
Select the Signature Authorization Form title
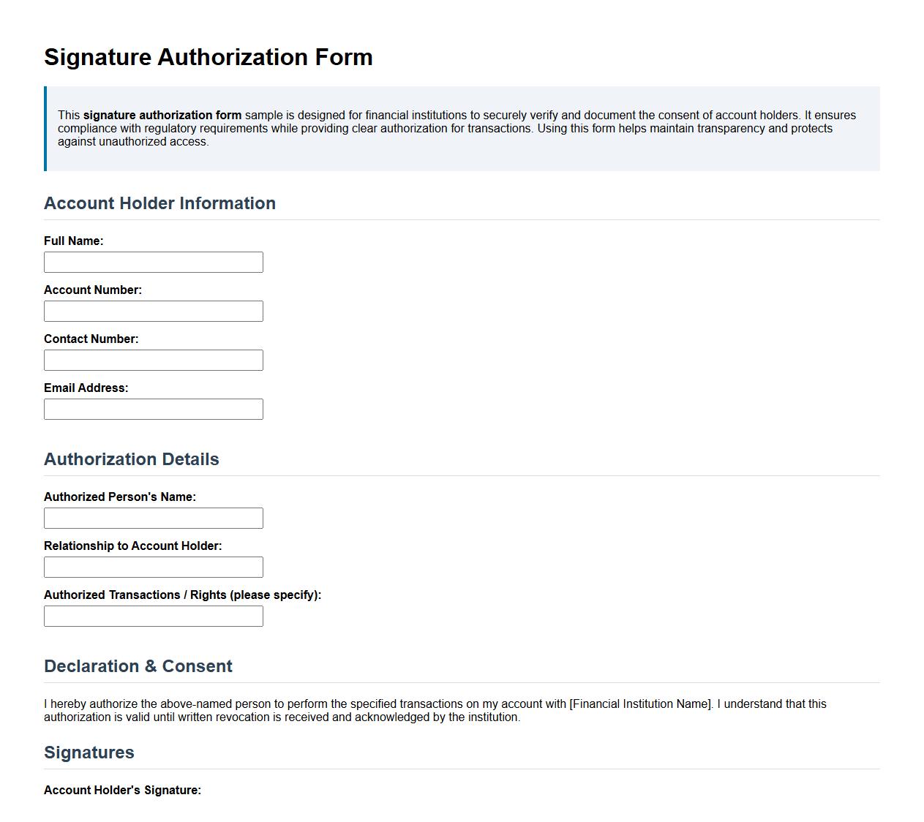point(209,57)
